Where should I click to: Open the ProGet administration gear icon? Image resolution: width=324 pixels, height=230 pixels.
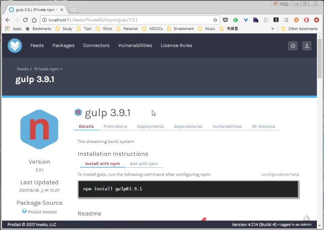click(x=293, y=46)
